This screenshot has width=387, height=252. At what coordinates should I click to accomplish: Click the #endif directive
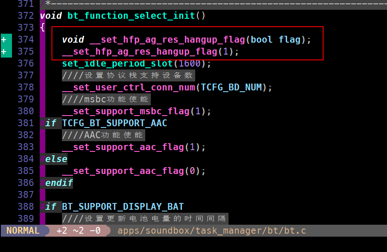pyautogui.click(x=56, y=183)
